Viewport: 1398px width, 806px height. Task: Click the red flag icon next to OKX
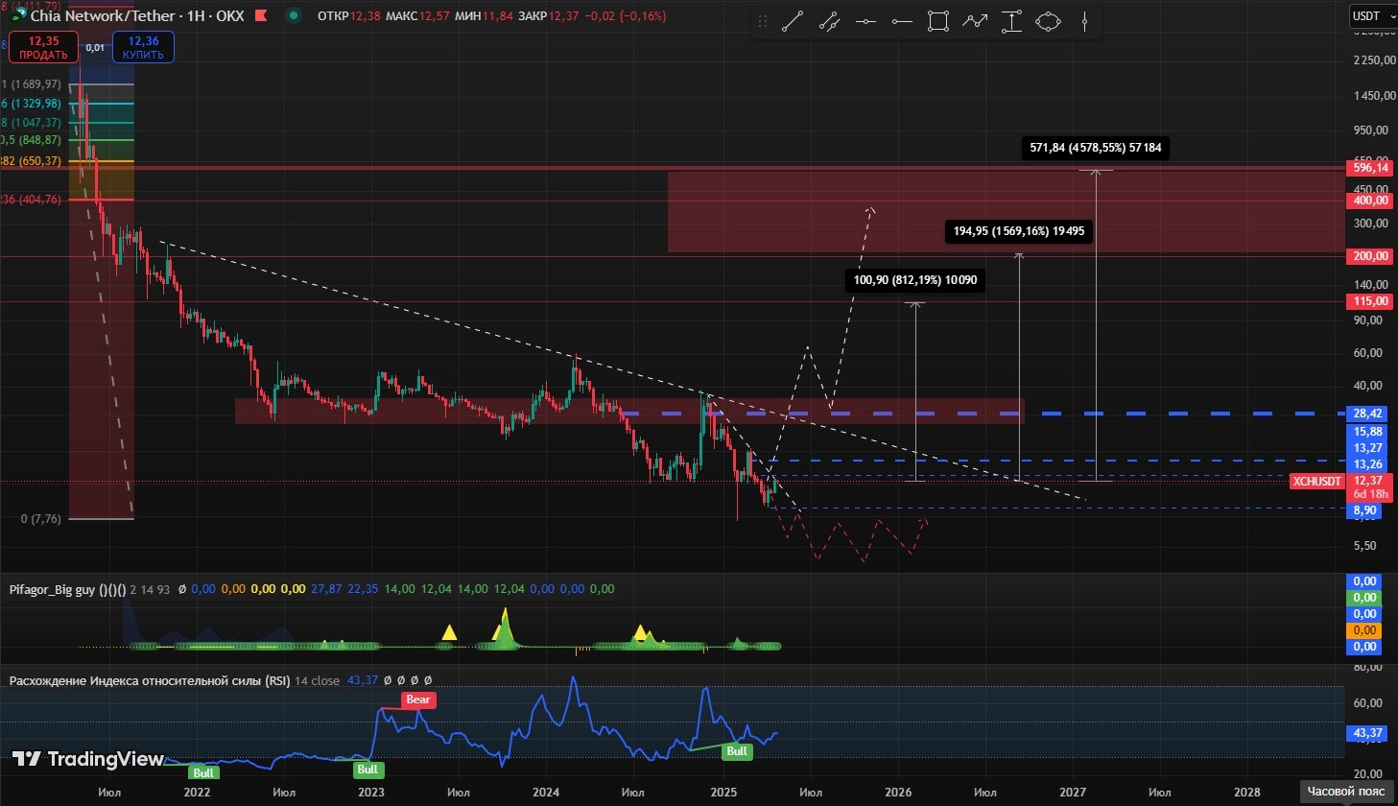point(260,16)
